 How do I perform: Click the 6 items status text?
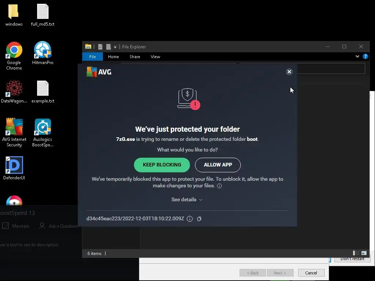tap(94, 254)
